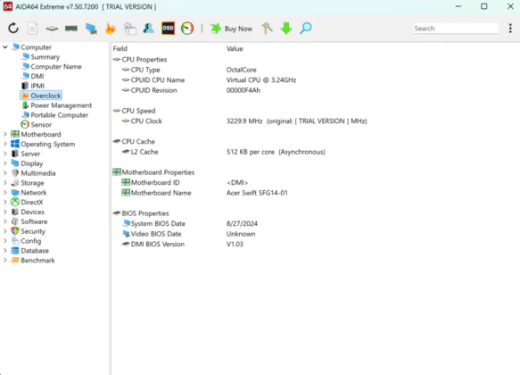Click the Motherboard tree icon
Screen dimensions: 520x375
pos(15,134)
